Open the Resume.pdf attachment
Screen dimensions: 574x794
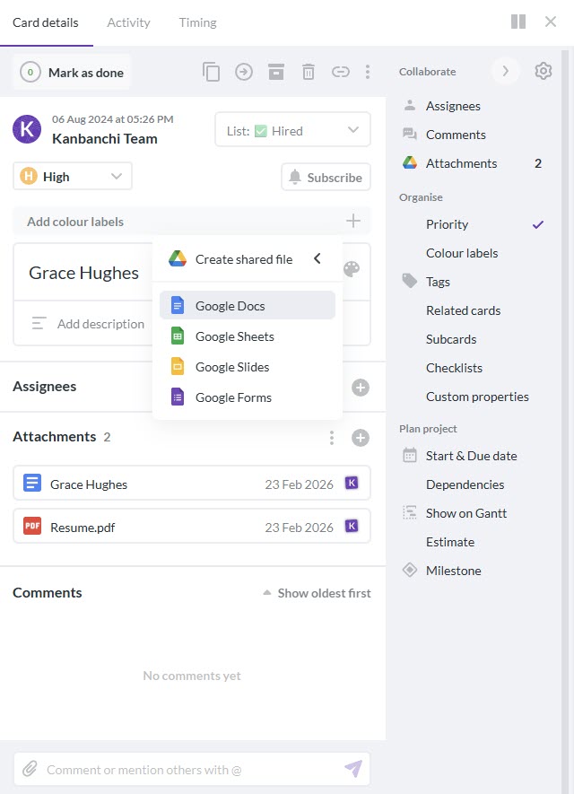pyautogui.click(x=192, y=526)
